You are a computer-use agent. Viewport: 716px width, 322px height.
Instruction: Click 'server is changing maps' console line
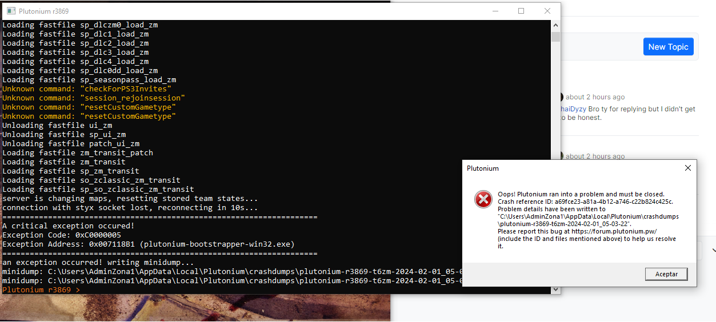[130, 199]
